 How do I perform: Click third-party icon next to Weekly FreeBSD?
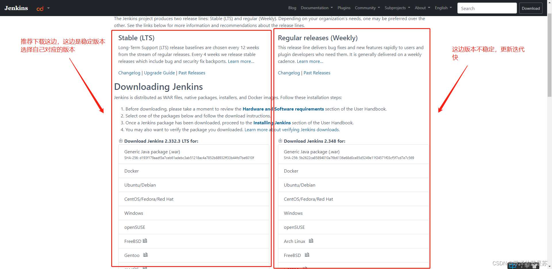click(x=307, y=255)
